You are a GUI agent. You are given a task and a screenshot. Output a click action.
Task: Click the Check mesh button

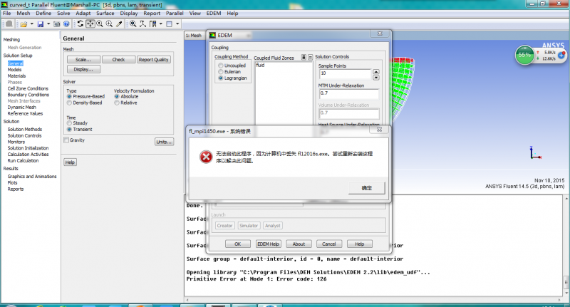coord(118,60)
